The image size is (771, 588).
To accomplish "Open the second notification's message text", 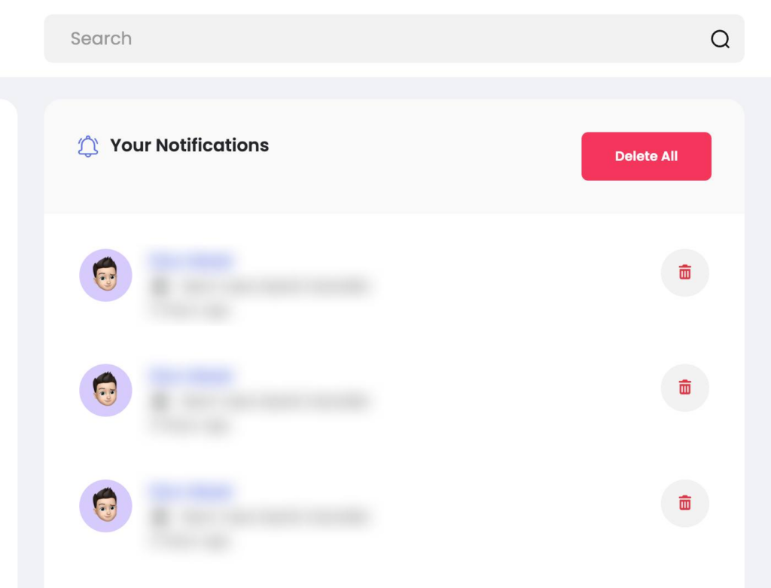I will tap(275, 401).
